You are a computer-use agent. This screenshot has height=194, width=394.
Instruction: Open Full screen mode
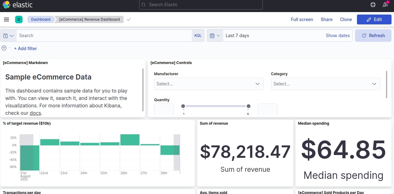point(302,19)
